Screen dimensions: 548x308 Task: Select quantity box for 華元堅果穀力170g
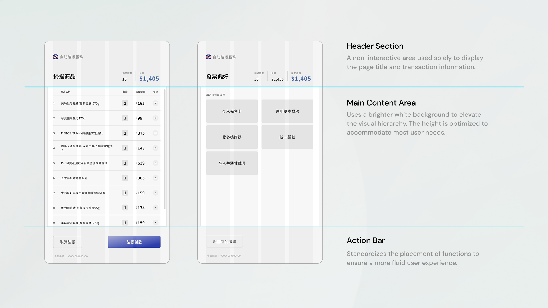pos(125,118)
